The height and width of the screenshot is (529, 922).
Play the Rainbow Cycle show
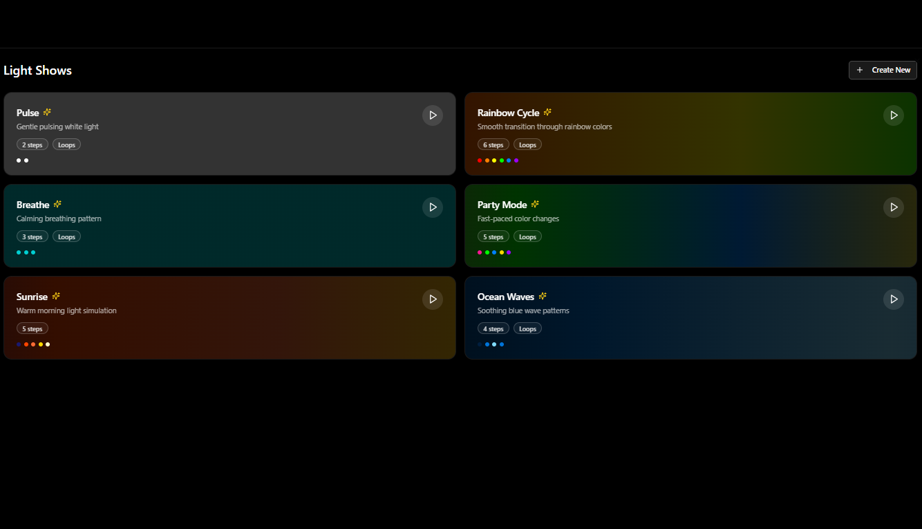[894, 115]
